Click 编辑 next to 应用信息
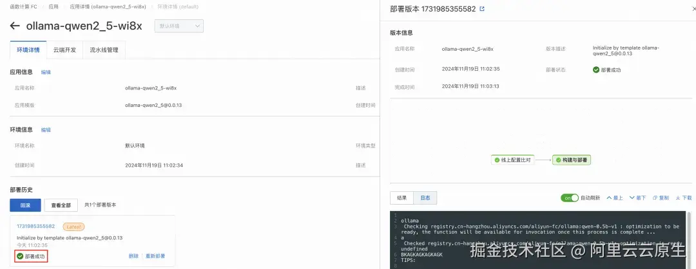This screenshot has height=269, width=696. 46,72
